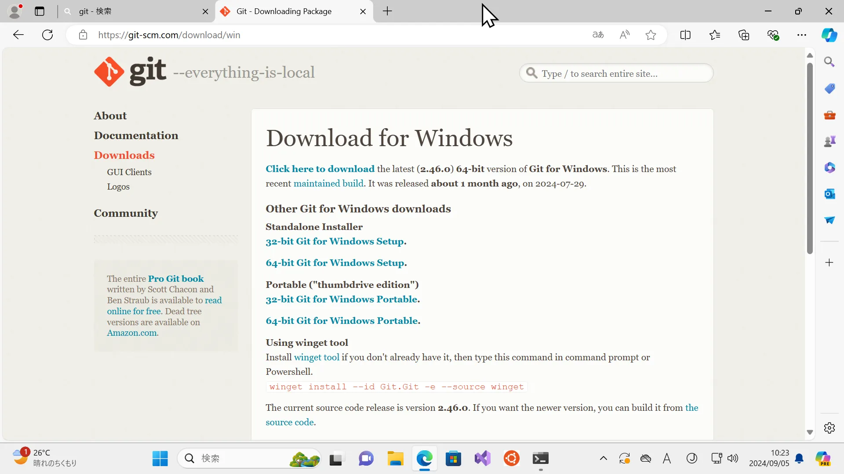844x474 pixels.
Task: Click the "Click here to download" link
Action: (320, 169)
